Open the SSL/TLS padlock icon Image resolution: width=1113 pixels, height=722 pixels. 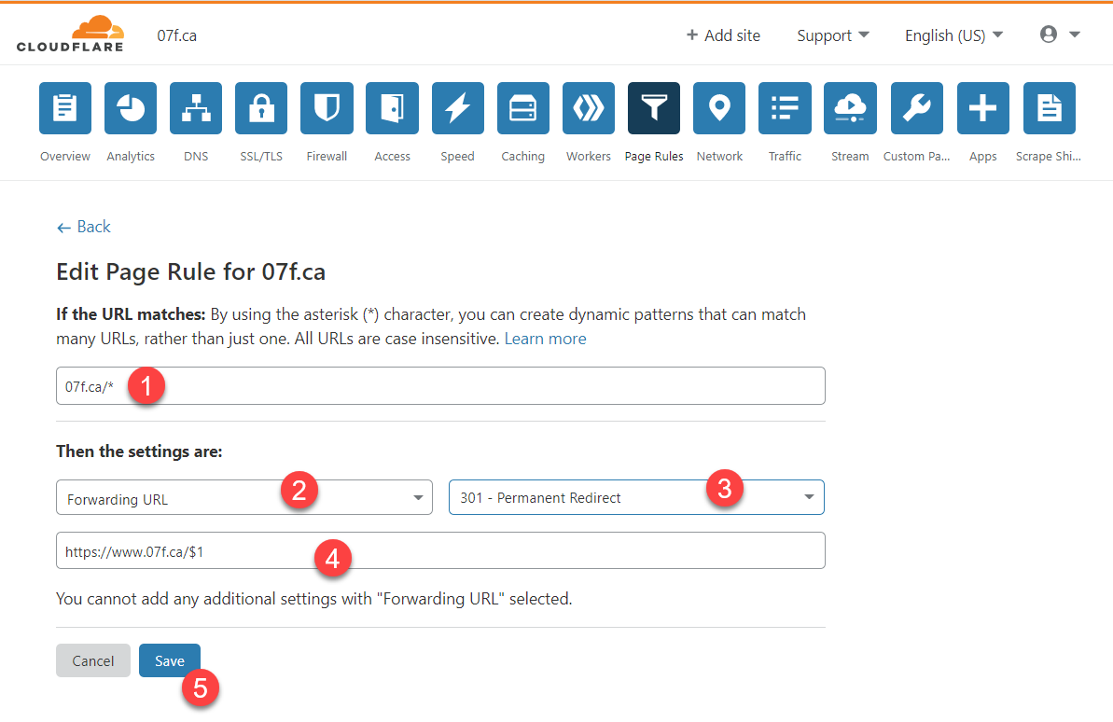coord(261,108)
